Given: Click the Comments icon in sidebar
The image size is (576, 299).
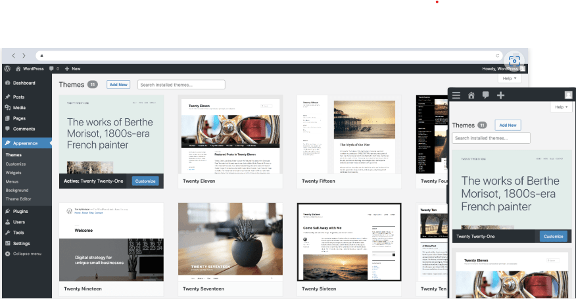Looking at the screenshot, I should coord(8,129).
